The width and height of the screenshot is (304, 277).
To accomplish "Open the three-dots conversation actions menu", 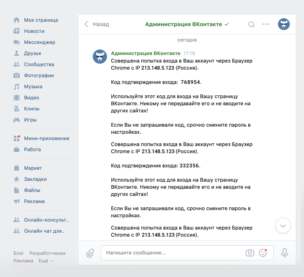I will click(x=266, y=24).
